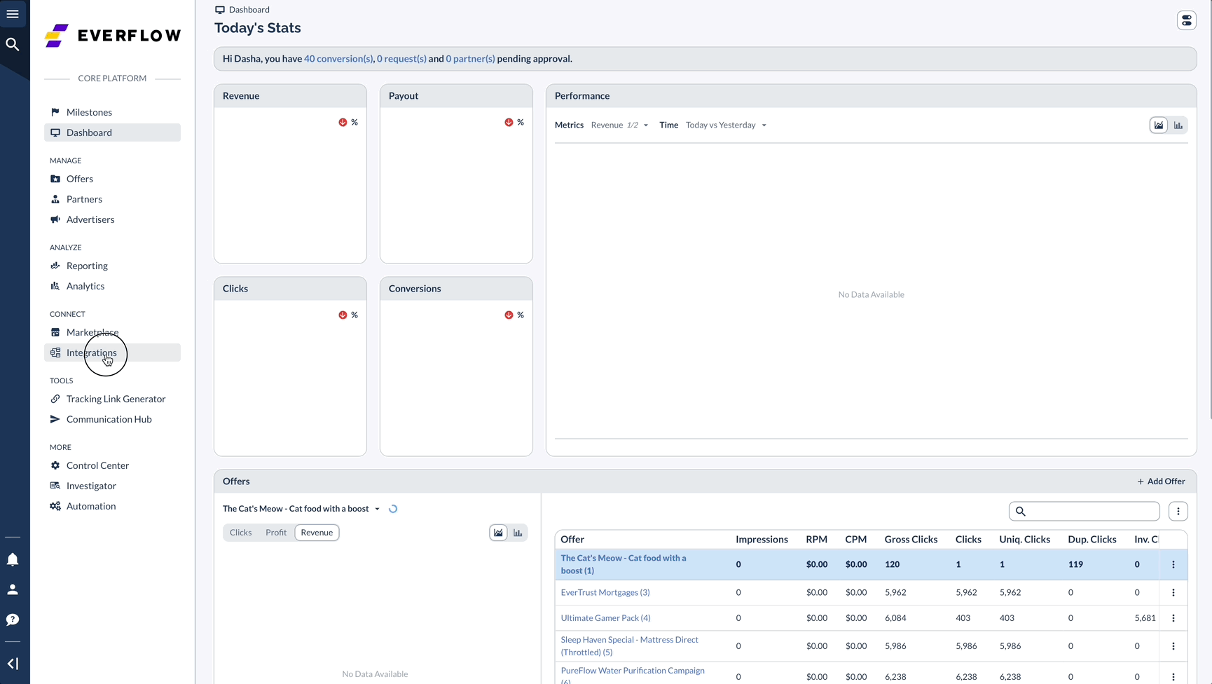Open PureFlow Water Purification Campaign link
The height and width of the screenshot is (684, 1212).
pos(633,675)
